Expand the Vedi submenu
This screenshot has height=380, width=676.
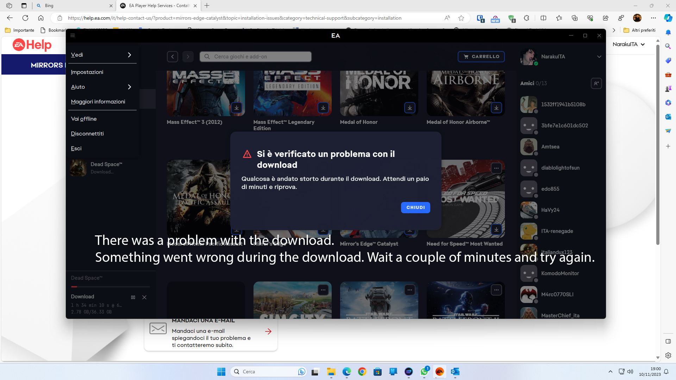click(x=102, y=55)
